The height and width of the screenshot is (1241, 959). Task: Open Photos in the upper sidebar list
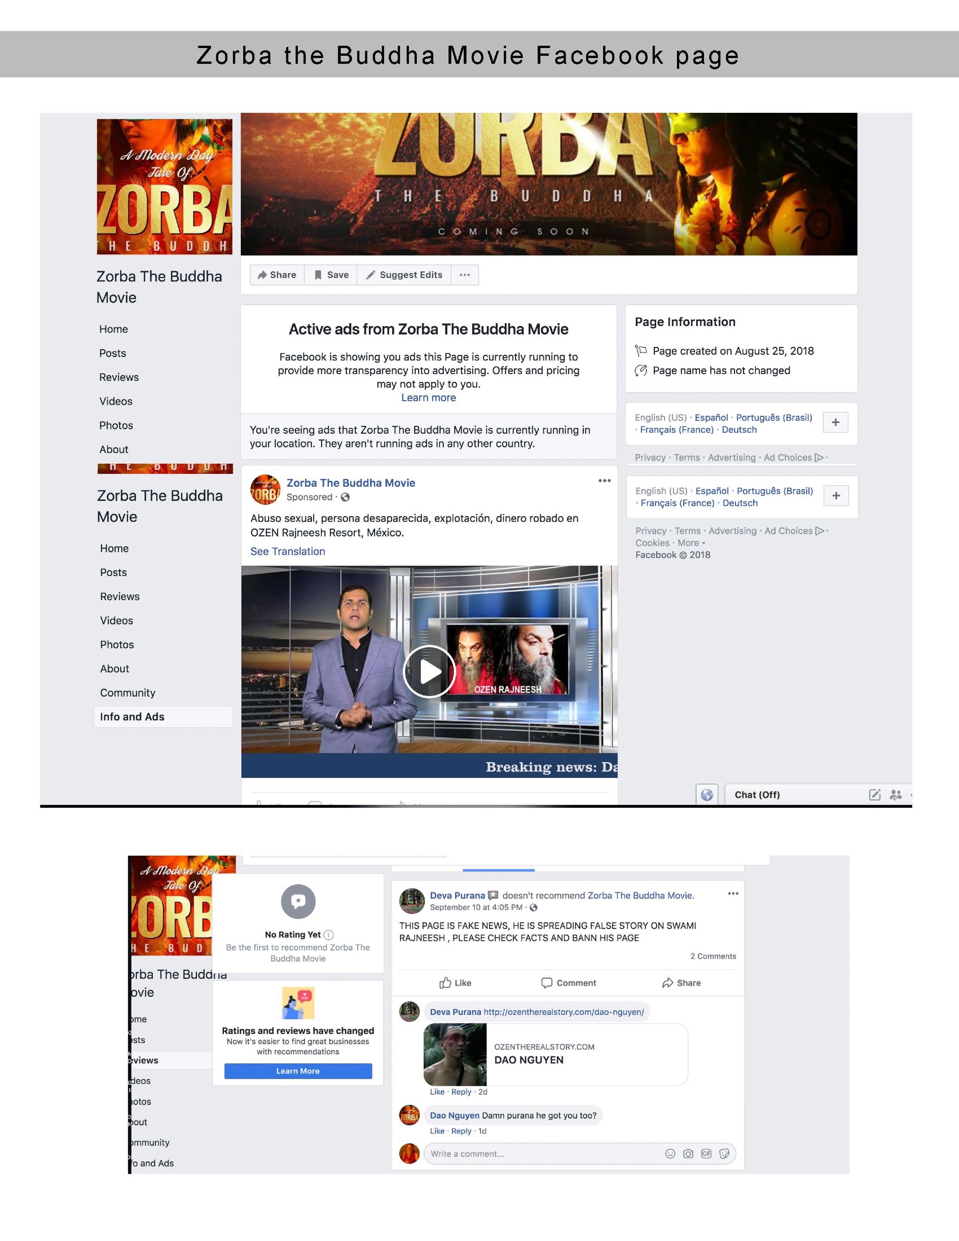point(116,425)
